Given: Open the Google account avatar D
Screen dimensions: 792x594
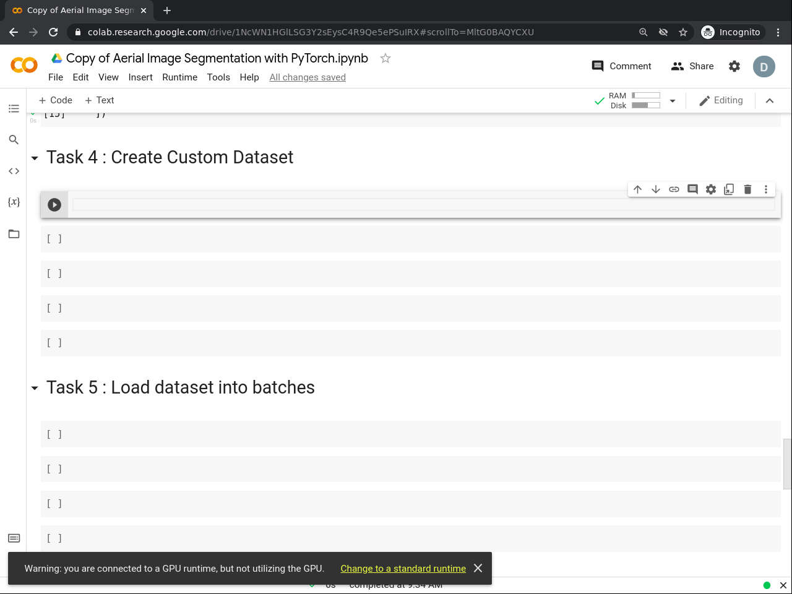Looking at the screenshot, I should click(764, 67).
